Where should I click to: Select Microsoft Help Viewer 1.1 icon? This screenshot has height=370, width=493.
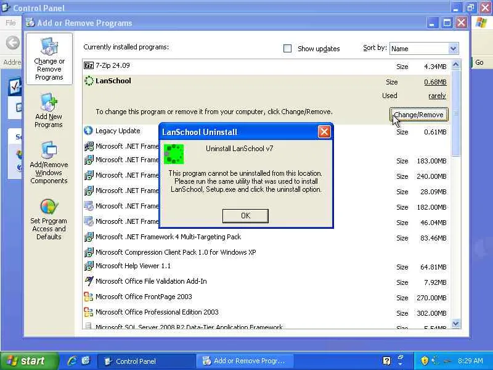89,266
